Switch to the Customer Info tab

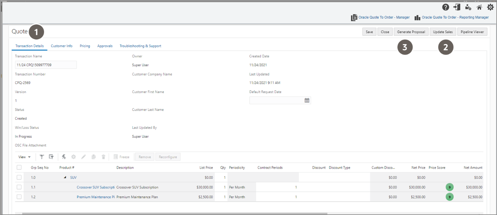coord(62,46)
